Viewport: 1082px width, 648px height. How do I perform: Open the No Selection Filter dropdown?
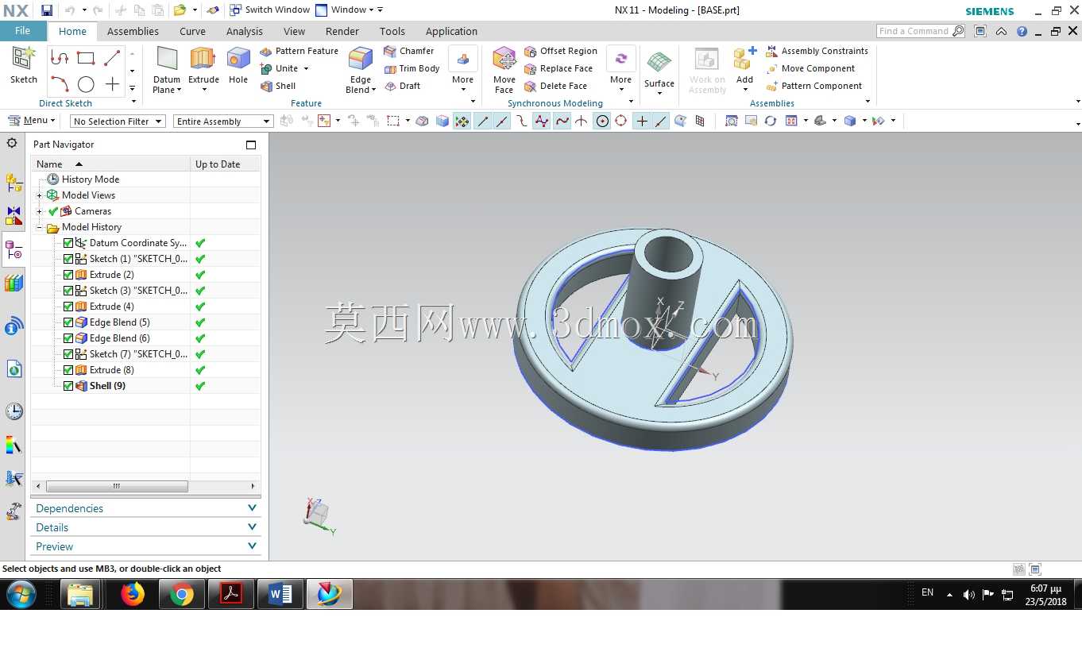[118, 121]
